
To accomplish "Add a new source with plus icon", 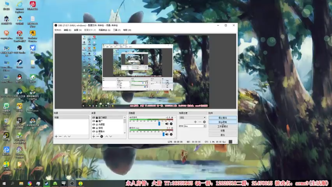I will tap(94, 136).
